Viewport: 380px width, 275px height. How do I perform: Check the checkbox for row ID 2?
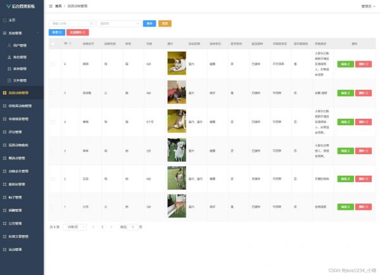pos(53,179)
